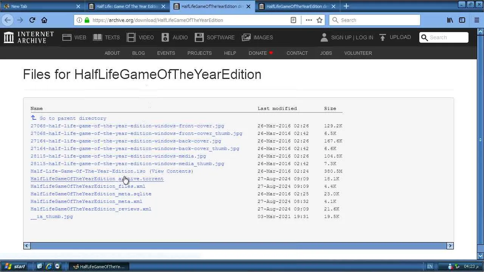The width and height of the screenshot is (484, 272).
Task: Open HalfLifeGameOfTheYearEdition_meta.xml link
Action: (x=87, y=201)
